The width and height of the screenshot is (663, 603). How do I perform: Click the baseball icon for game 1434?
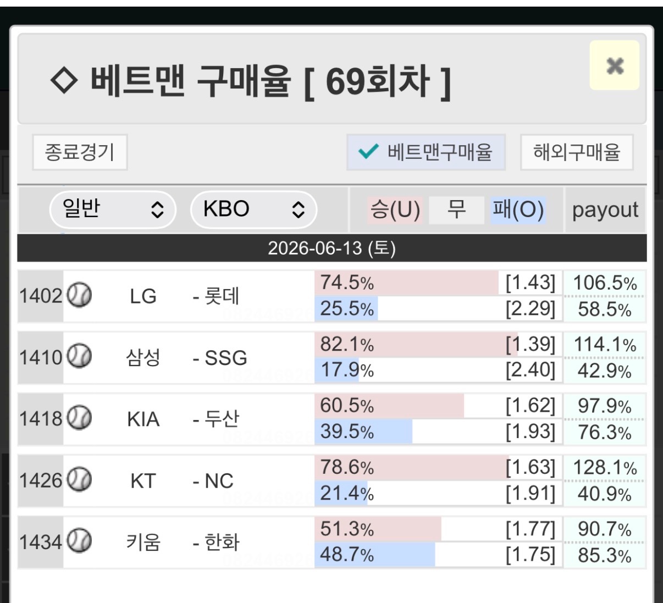click(x=79, y=542)
